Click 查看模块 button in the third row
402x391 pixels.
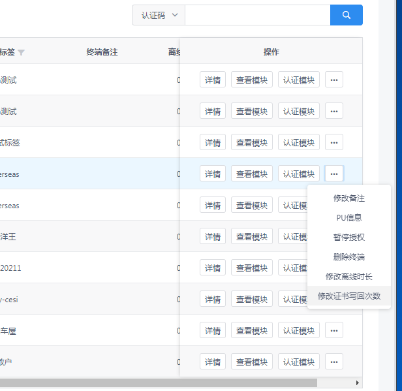coord(252,142)
